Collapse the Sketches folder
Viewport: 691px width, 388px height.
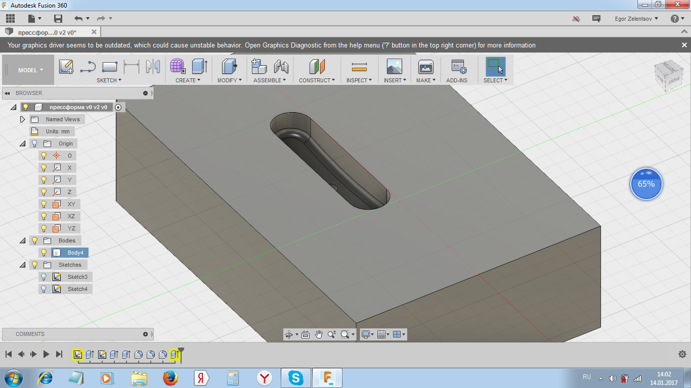[x=22, y=265]
